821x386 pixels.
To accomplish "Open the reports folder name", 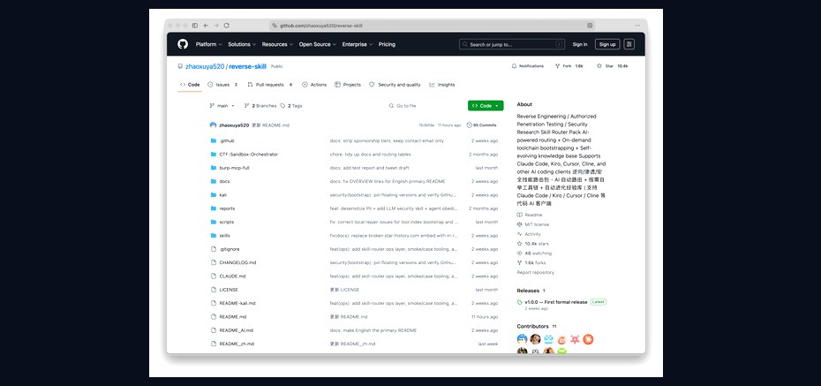I will tap(227, 208).
